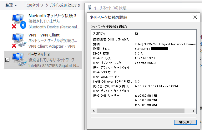Click the VPN Client Adapter - VPN device text
This screenshot has height=130, width=202.
coord(52,46)
